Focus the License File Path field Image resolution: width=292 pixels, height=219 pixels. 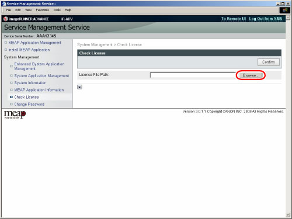[x=193, y=75]
